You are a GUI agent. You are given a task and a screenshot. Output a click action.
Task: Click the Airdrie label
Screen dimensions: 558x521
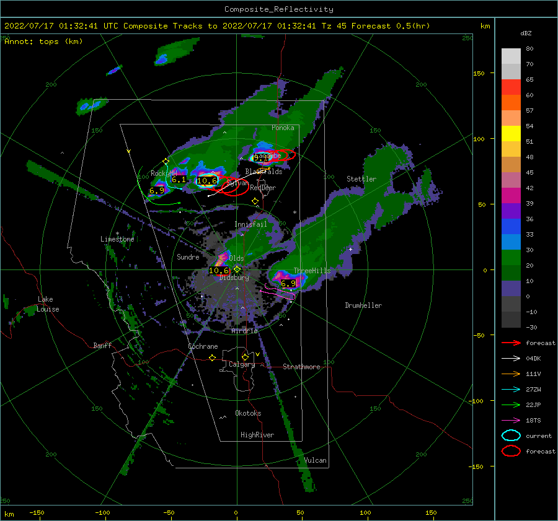coord(244,331)
